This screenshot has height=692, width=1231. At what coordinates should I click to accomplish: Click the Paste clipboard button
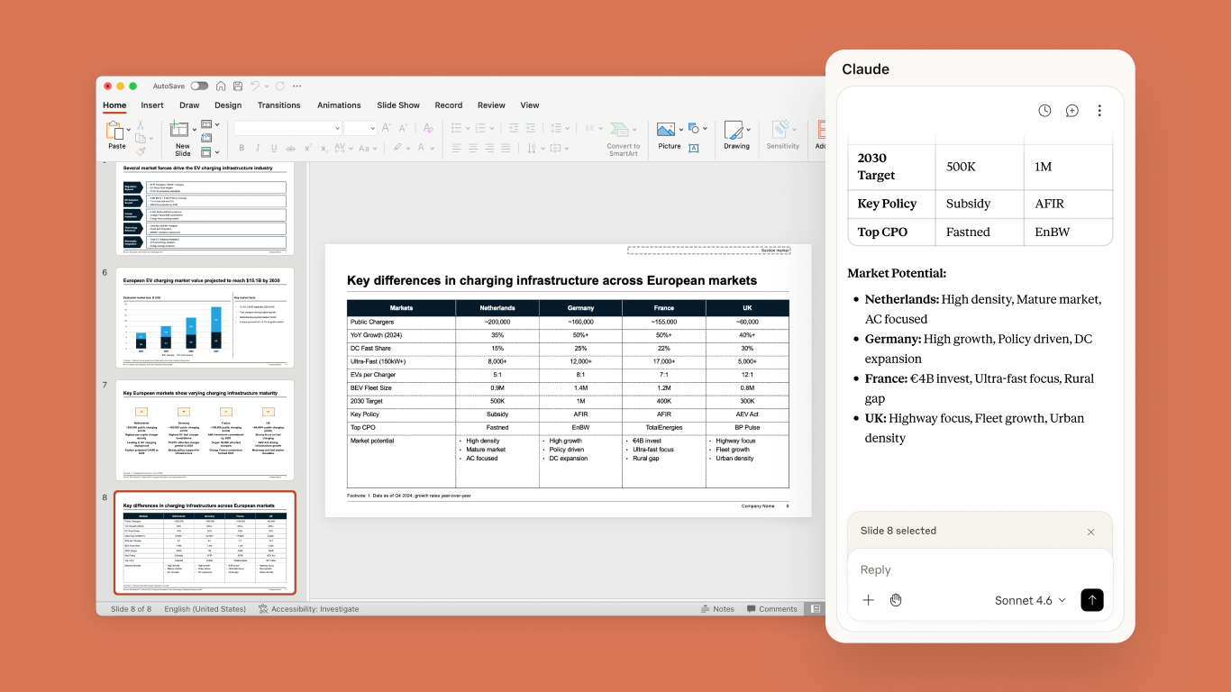[116, 135]
